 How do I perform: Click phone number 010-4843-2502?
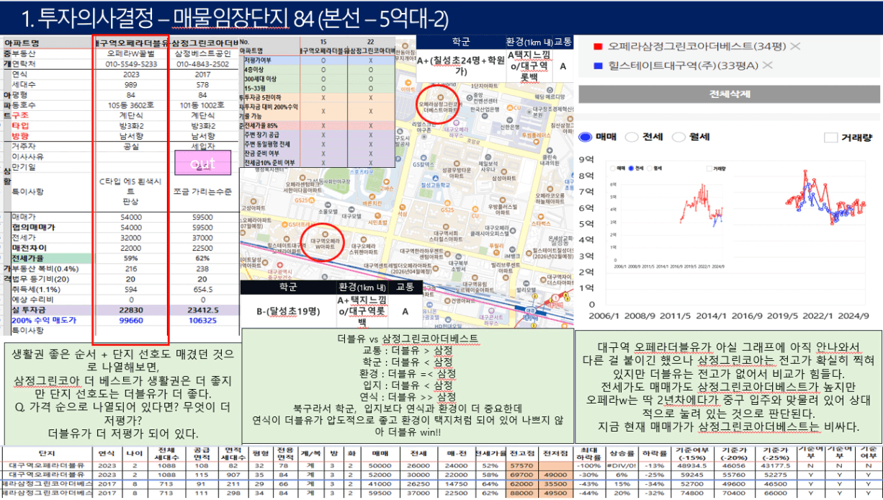point(202,63)
